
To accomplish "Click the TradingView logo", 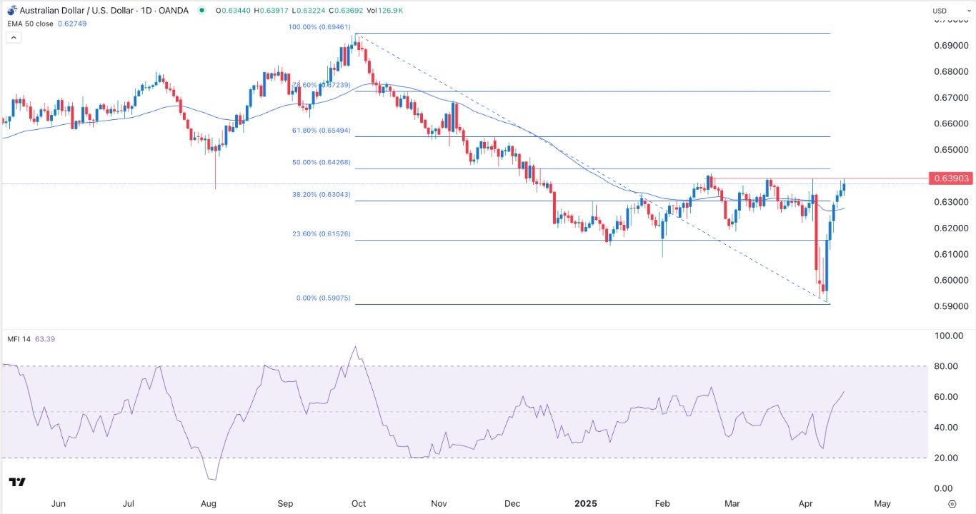I will (18, 483).
